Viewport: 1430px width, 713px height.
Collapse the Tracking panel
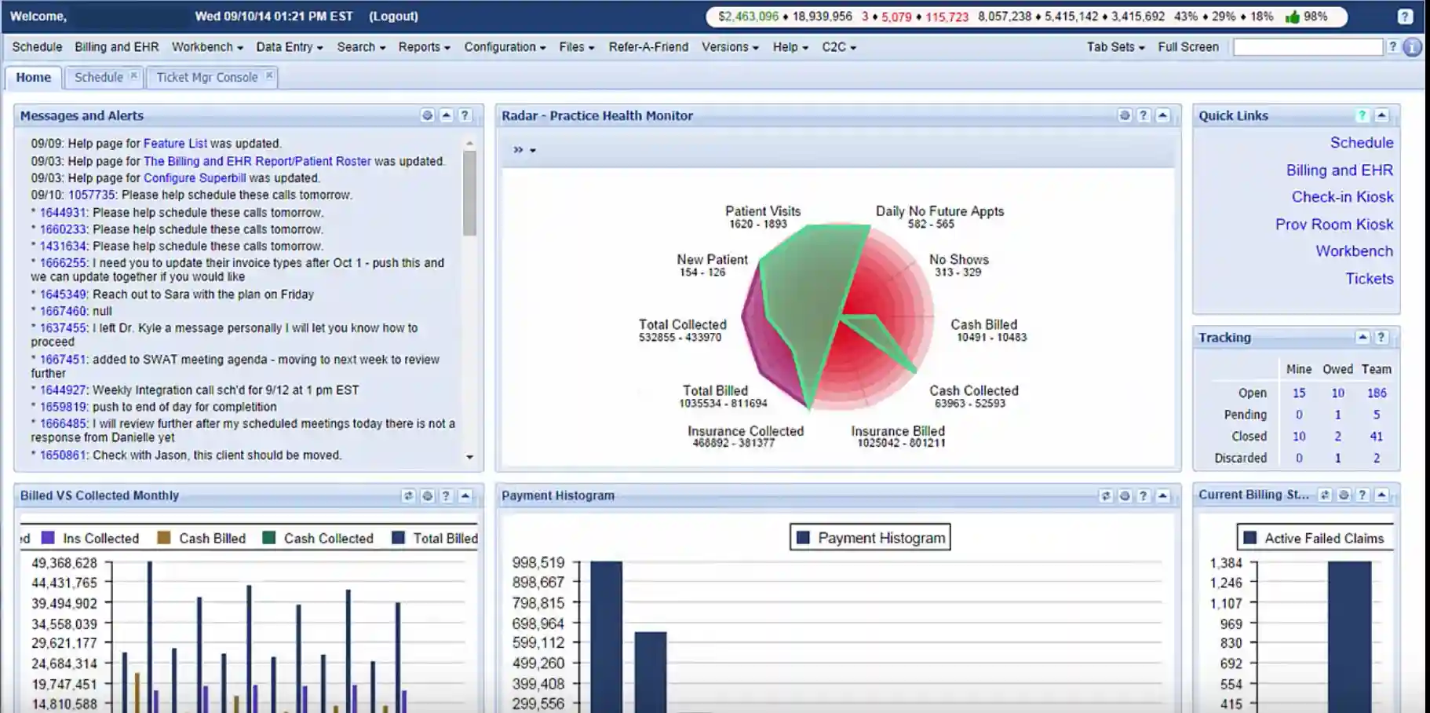point(1363,338)
